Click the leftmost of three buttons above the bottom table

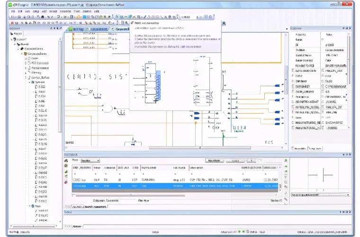[214, 161]
